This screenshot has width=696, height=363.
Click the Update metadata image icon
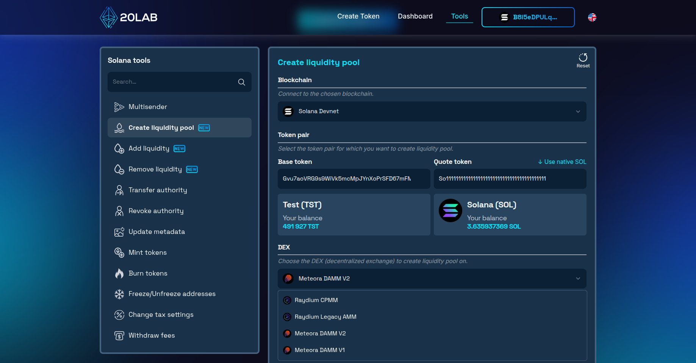pyautogui.click(x=119, y=232)
